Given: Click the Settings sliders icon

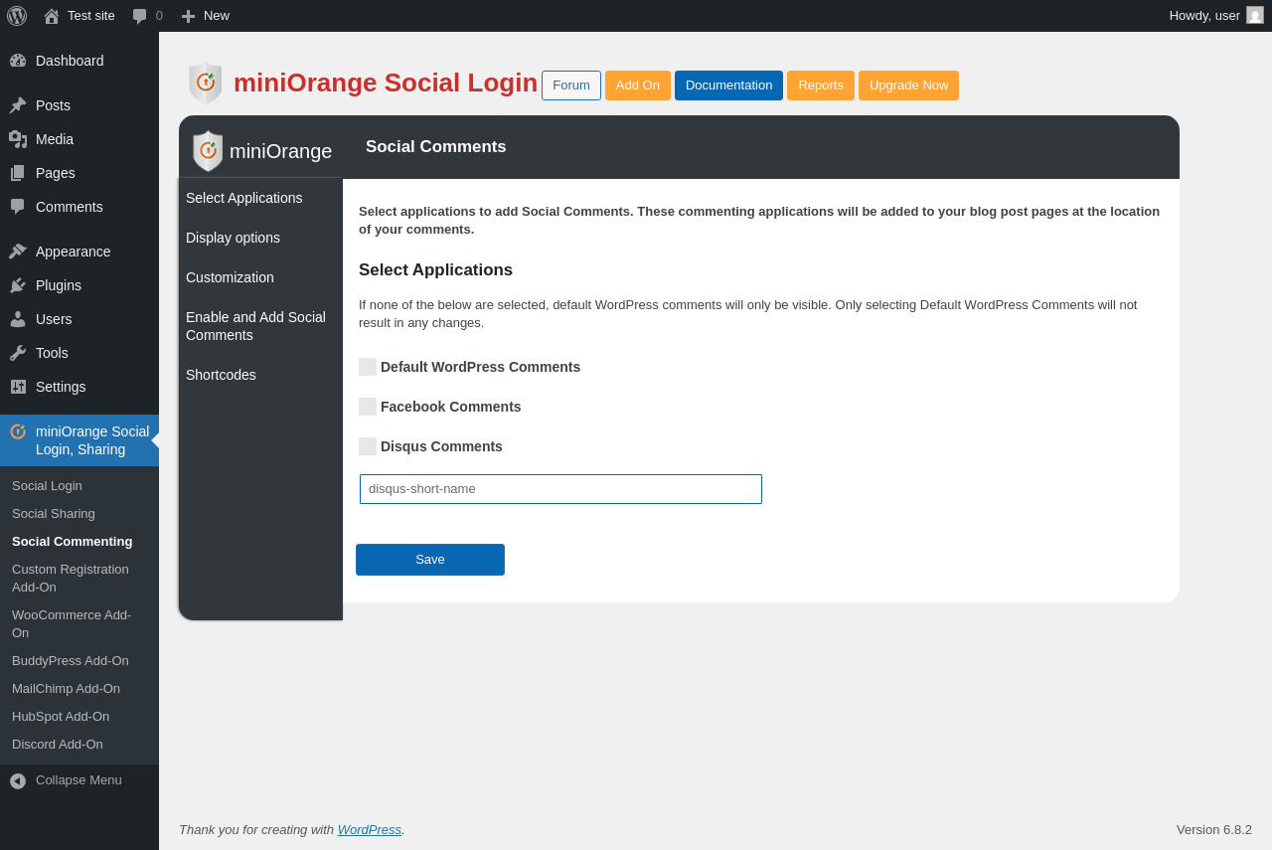Looking at the screenshot, I should (18, 387).
